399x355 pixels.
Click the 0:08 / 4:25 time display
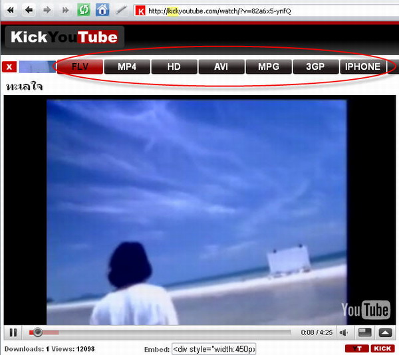317,332
